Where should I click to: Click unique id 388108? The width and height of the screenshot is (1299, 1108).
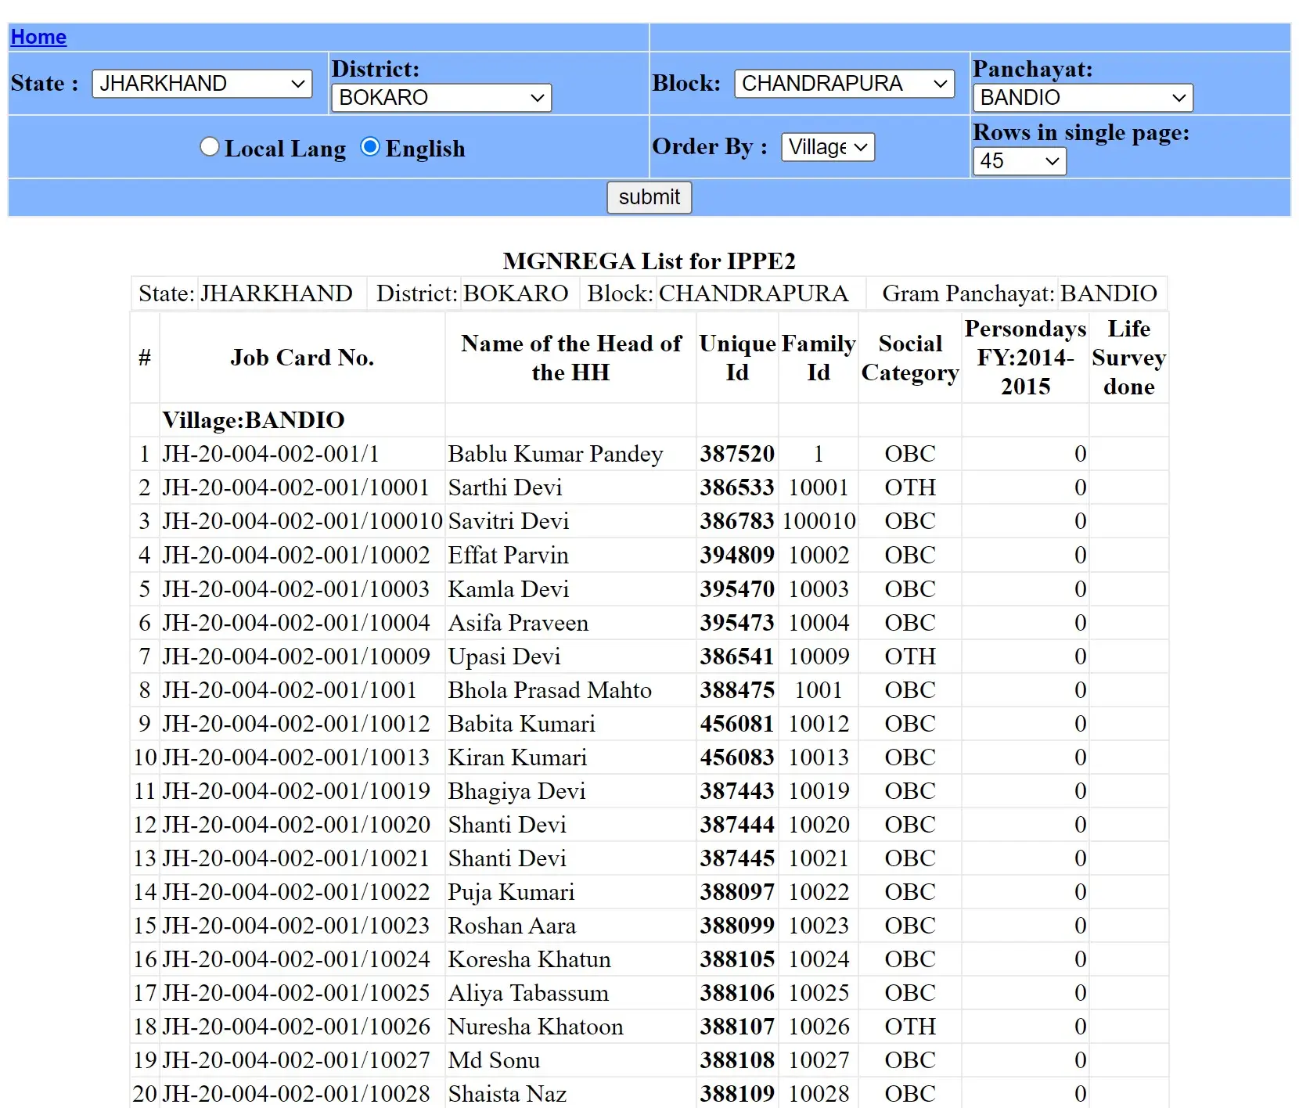(737, 1060)
